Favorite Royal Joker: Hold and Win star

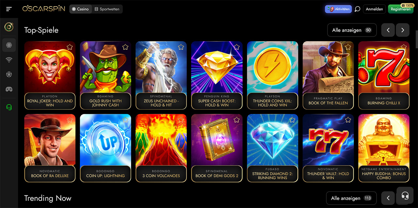[x=70, y=47]
